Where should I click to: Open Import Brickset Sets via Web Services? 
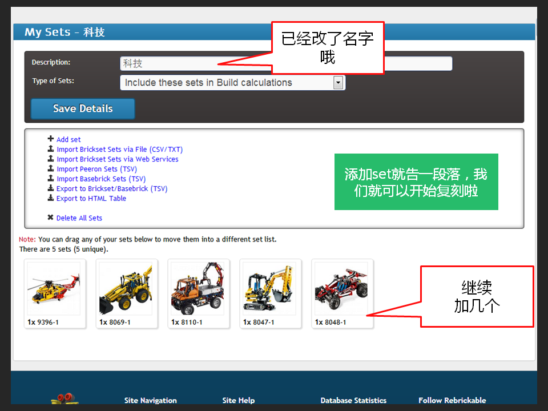pos(118,159)
